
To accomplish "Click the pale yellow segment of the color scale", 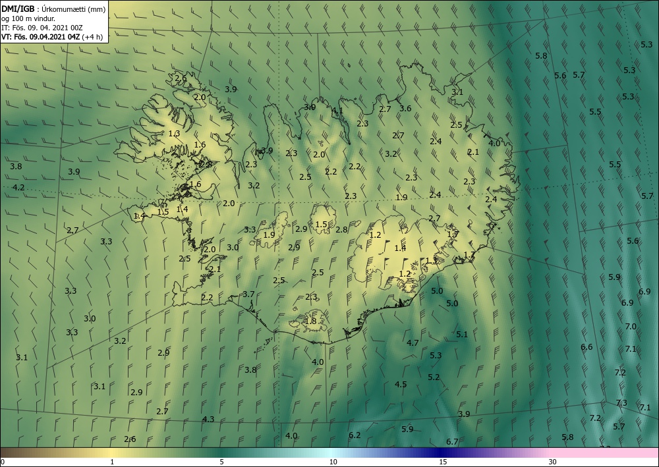I will click(x=111, y=453).
